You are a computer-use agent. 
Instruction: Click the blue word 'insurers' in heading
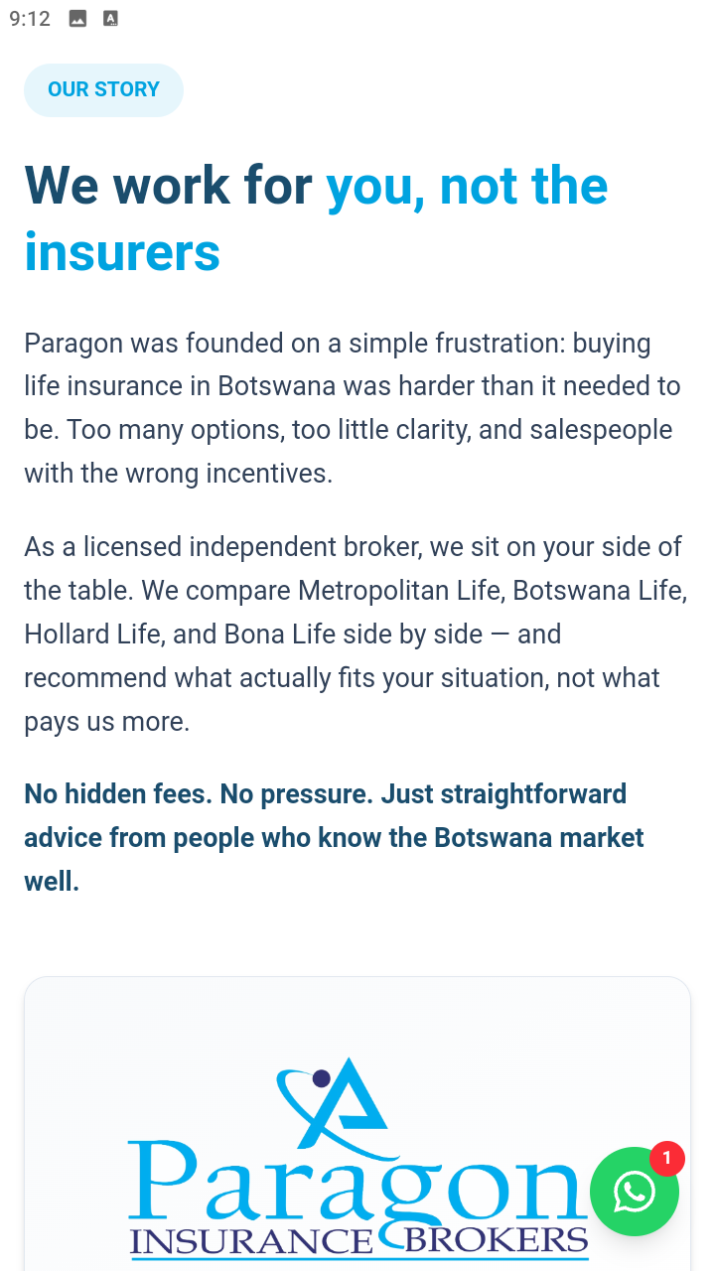122,252
